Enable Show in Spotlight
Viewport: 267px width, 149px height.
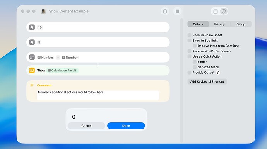click(x=189, y=41)
